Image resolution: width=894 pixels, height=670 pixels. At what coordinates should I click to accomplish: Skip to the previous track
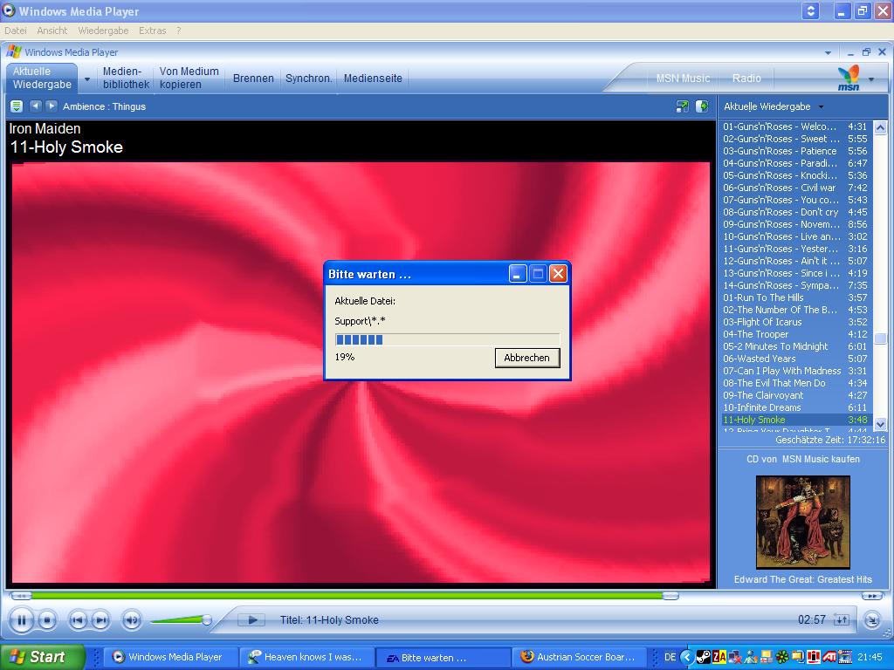(78, 620)
